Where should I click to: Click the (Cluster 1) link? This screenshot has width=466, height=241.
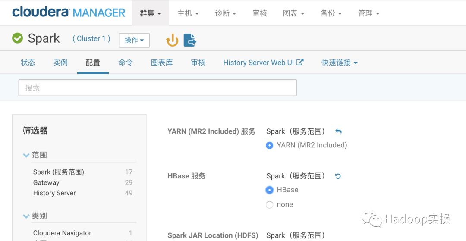(91, 38)
